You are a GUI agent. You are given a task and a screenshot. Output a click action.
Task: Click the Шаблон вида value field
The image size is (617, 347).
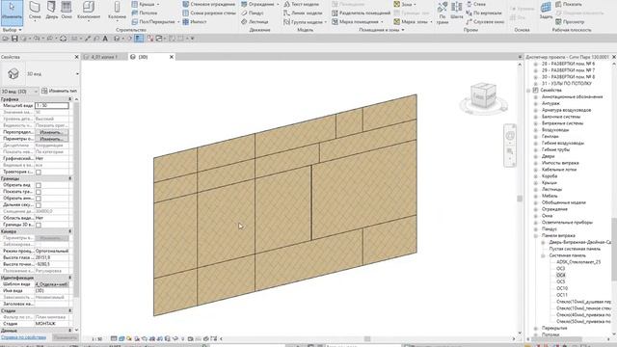click(x=51, y=284)
